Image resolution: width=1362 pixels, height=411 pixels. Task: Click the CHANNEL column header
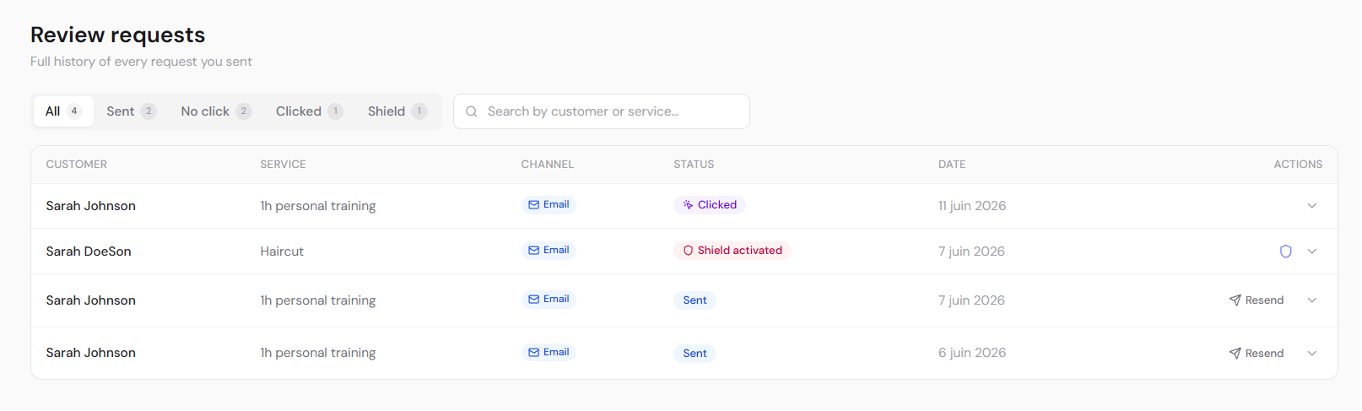(547, 165)
